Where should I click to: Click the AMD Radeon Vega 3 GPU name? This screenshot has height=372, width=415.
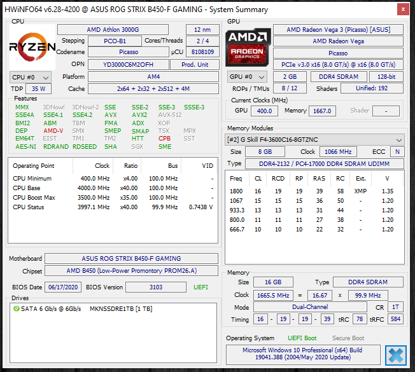338,30
